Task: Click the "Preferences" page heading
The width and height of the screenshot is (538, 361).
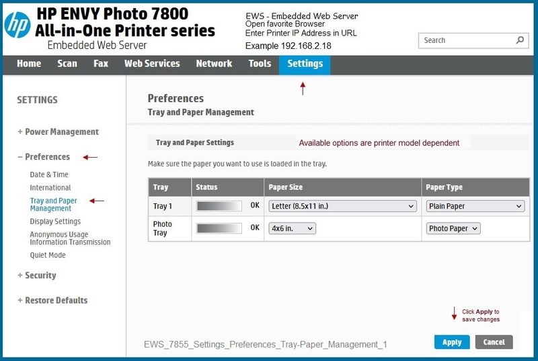Action: point(176,99)
